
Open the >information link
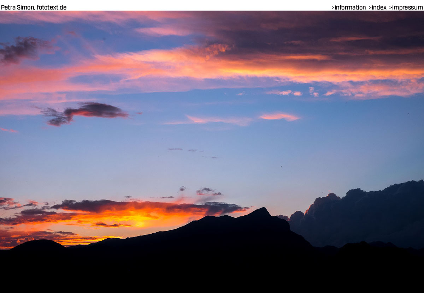pyautogui.click(x=348, y=7)
